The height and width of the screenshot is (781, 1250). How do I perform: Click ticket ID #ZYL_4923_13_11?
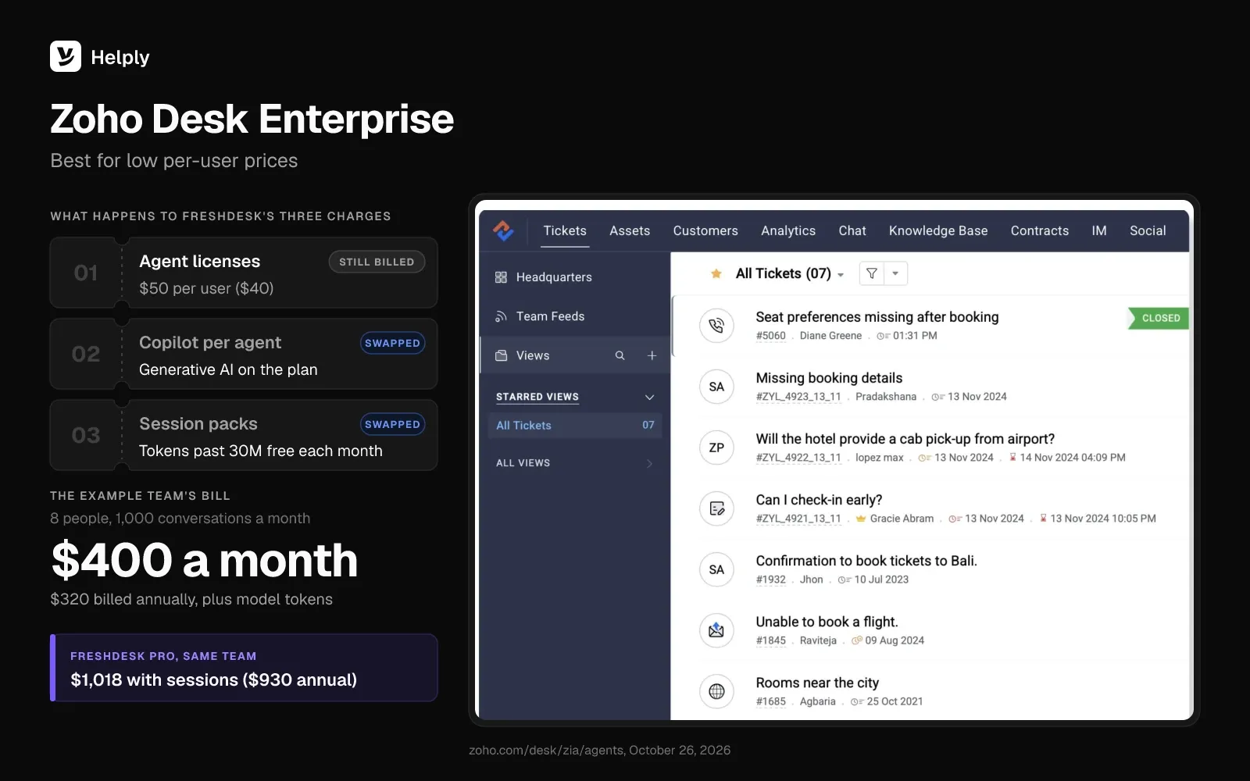pyautogui.click(x=798, y=397)
